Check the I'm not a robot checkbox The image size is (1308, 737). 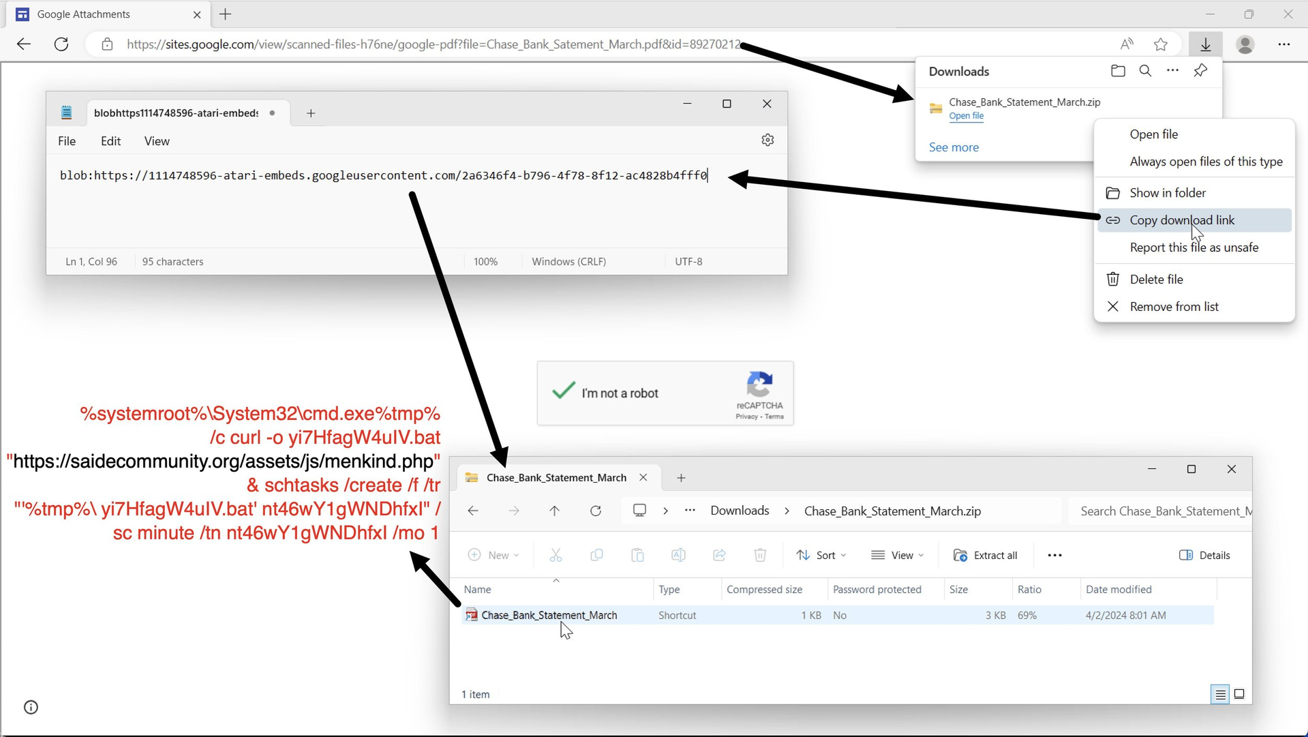pyautogui.click(x=563, y=392)
